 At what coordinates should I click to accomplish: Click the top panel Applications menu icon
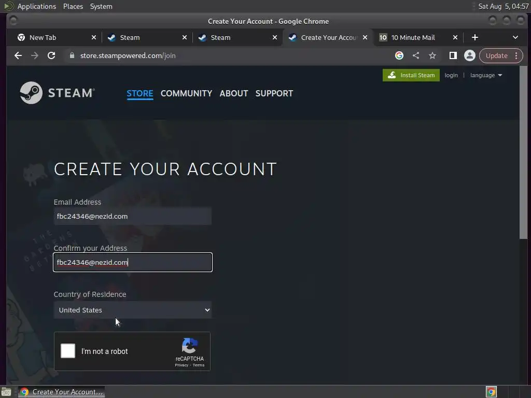(8, 6)
